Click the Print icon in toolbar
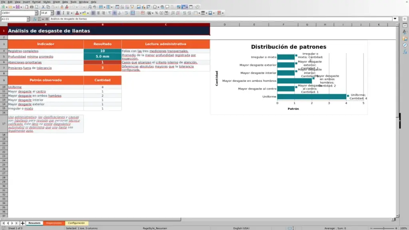Image resolution: width=409 pixels, height=230 pixels. click(x=32, y=7)
